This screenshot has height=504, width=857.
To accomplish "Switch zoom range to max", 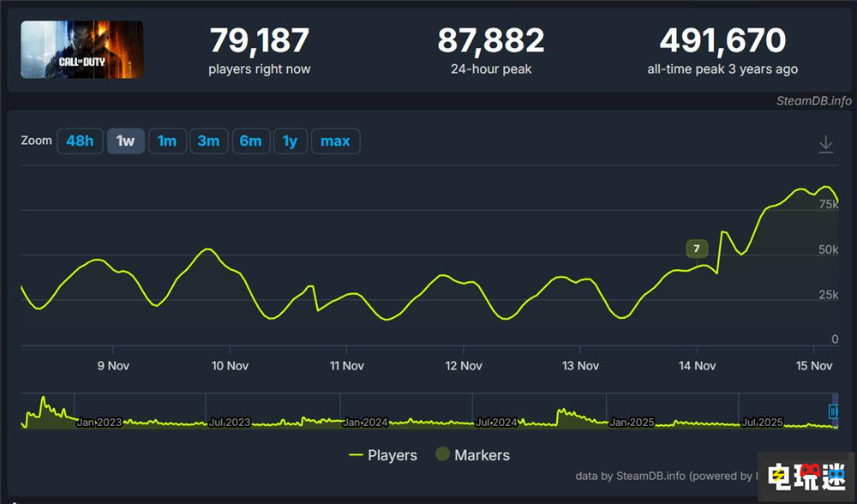I will tap(336, 141).
